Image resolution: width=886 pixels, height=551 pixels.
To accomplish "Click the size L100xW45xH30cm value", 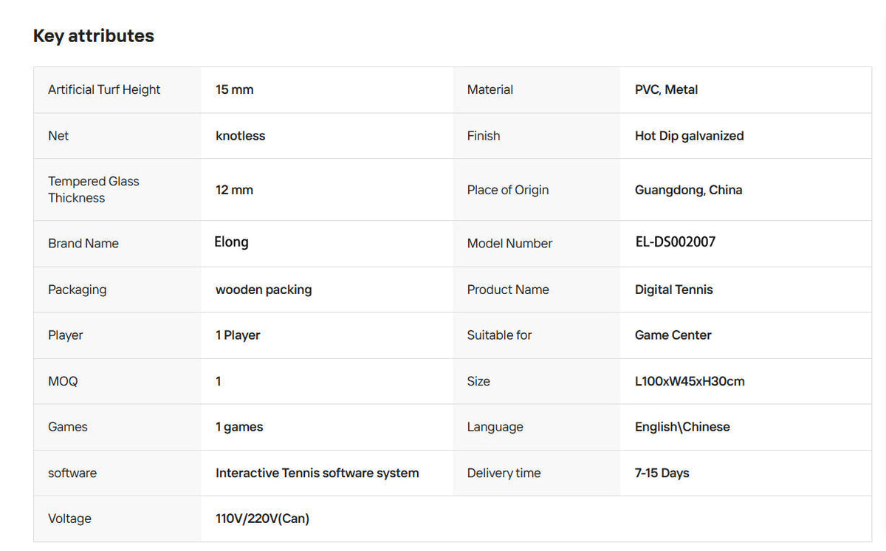I will [x=690, y=382].
